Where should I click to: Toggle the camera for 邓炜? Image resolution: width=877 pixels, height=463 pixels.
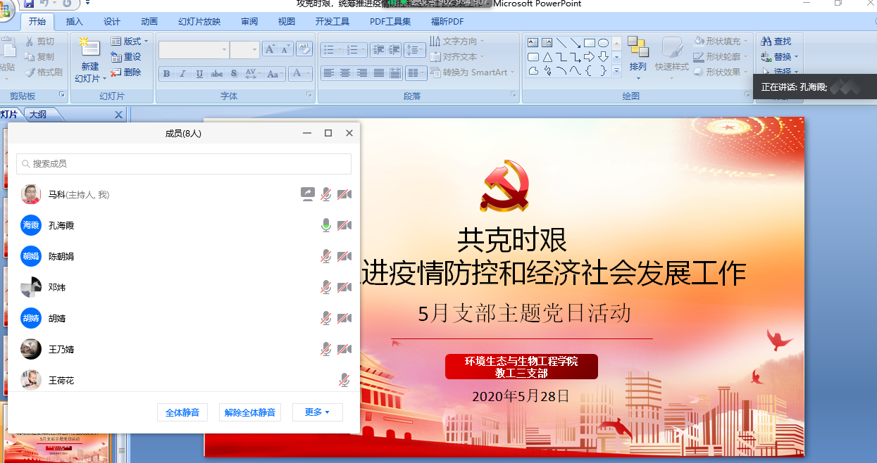(x=344, y=287)
